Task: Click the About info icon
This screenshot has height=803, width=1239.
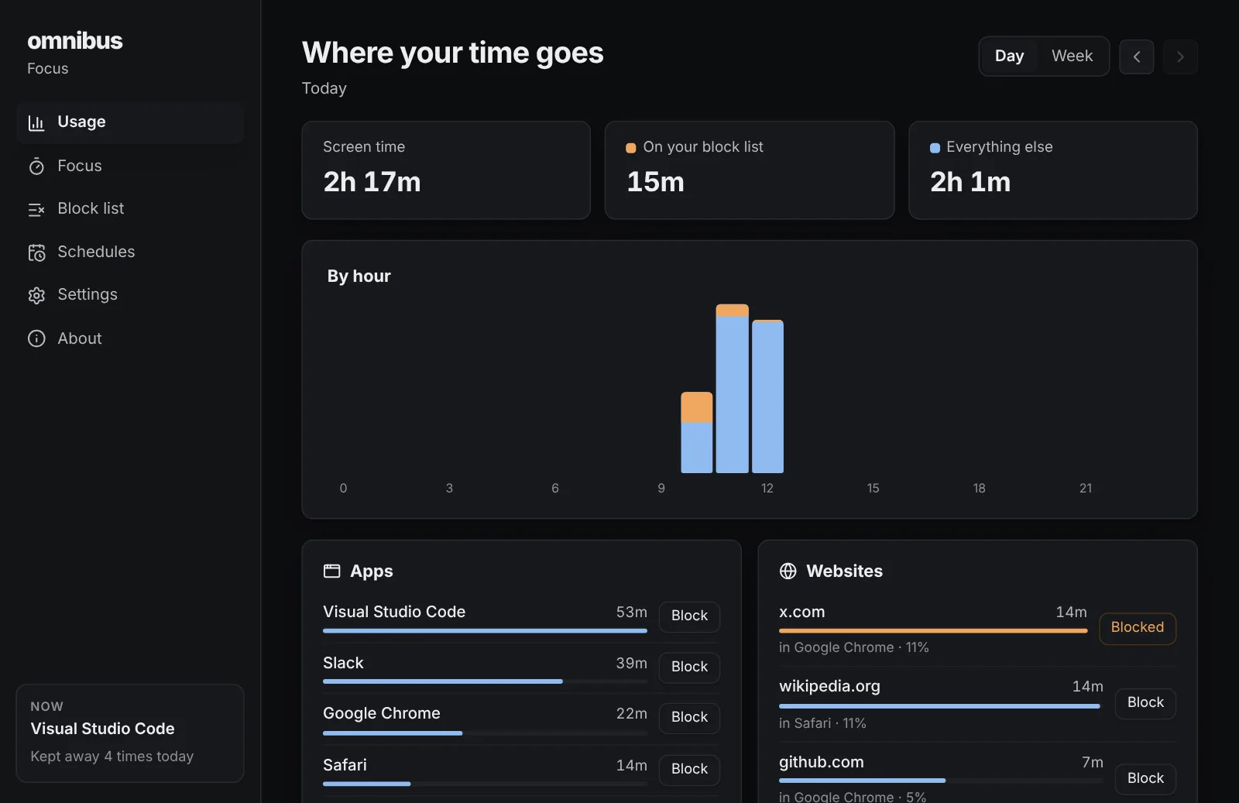Action: click(36, 338)
